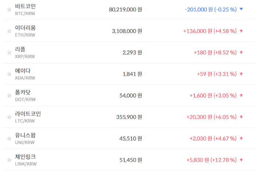Click the star icon beside ADA/KRW
The image size is (256, 171).
click(x=9, y=74)
